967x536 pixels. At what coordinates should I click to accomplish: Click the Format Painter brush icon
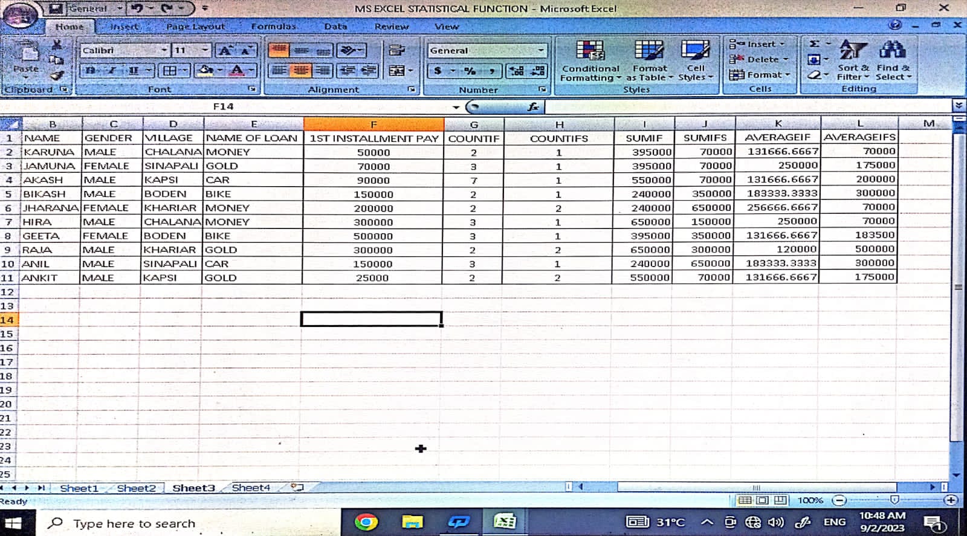pyautogui.click(x=57, y=76)
